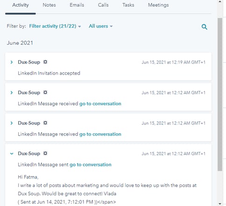This screenshot has width=226, height=206.
Task: Click Dux-Soup title on Message sent card
Action: (29, 153)
